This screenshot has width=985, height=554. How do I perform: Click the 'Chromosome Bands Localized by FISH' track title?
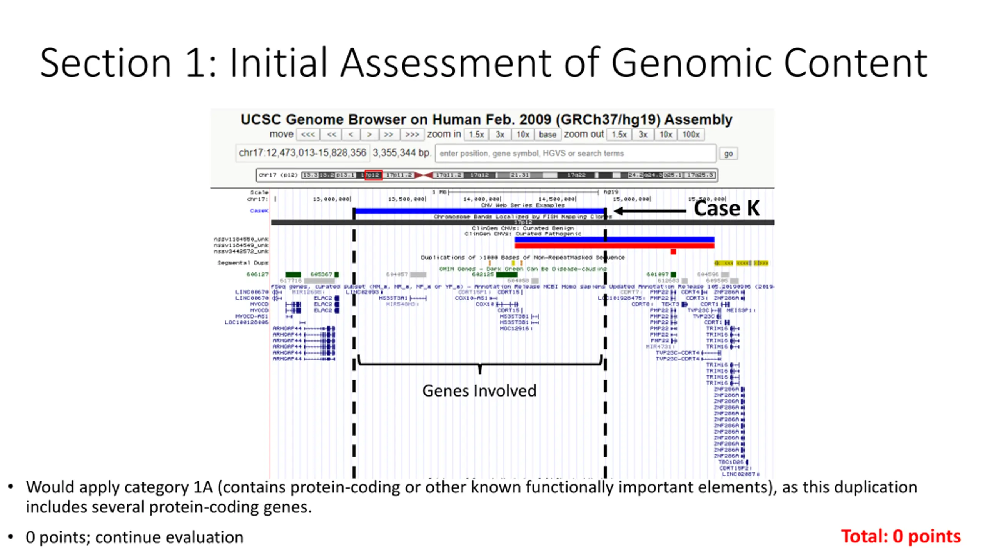pos(523,217)
